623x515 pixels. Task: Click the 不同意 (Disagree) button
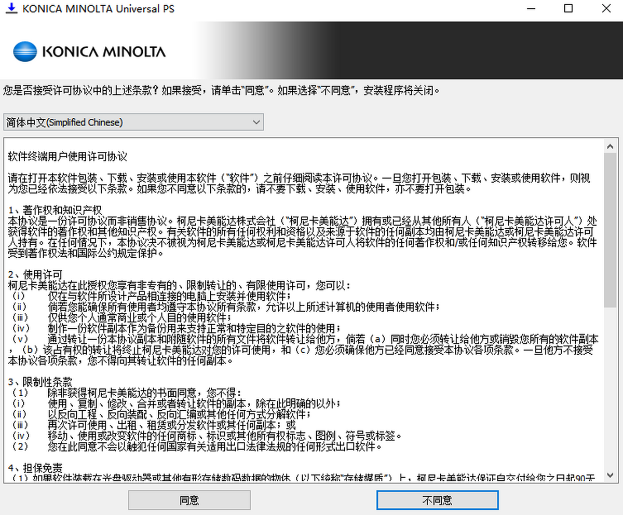click(438, 500)
